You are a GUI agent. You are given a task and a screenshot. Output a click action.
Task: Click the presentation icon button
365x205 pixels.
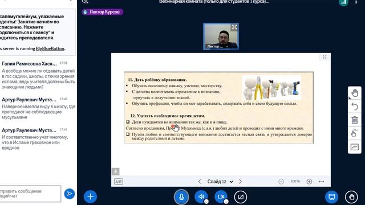click(332, 197)
